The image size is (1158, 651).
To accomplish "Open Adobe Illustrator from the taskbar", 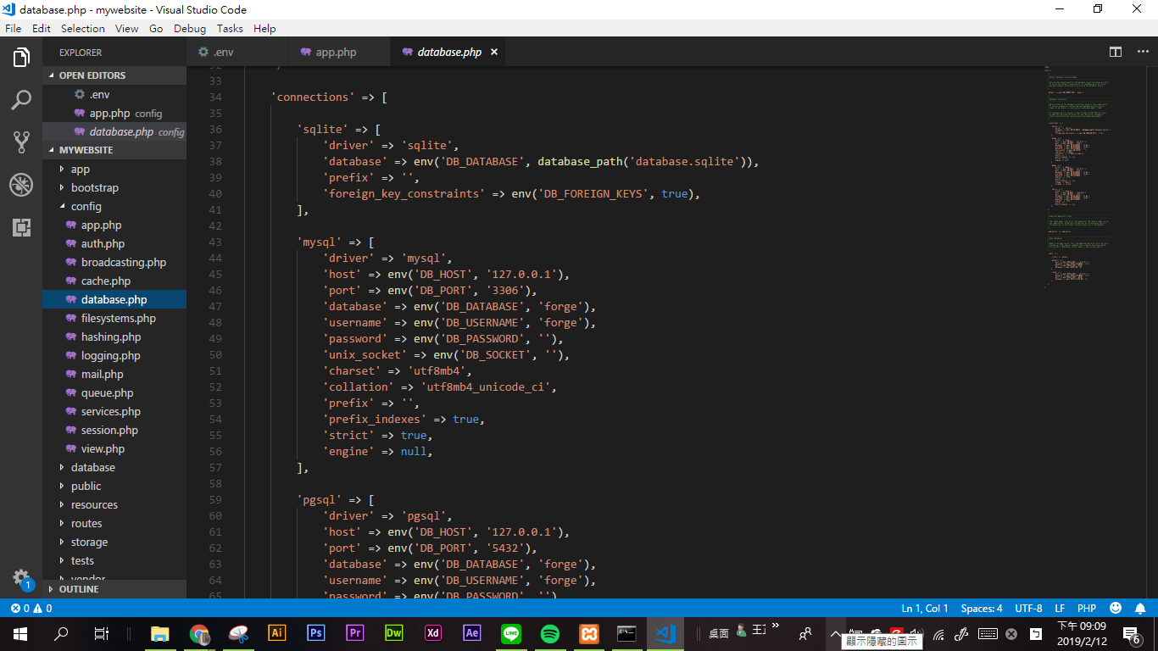I will click(x=276, y=633).
